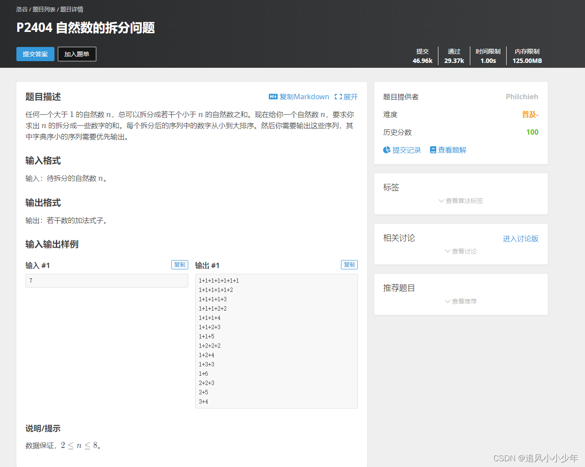Expand 查看讨论 discussion section
Image resolution: width=585 pixels, height=467 pixels.
[x=461, y=251]
